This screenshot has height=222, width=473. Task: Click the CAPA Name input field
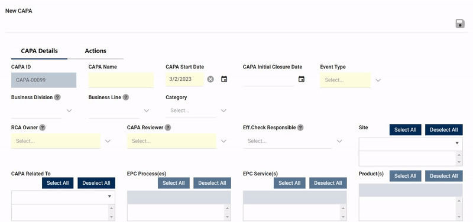121,80
